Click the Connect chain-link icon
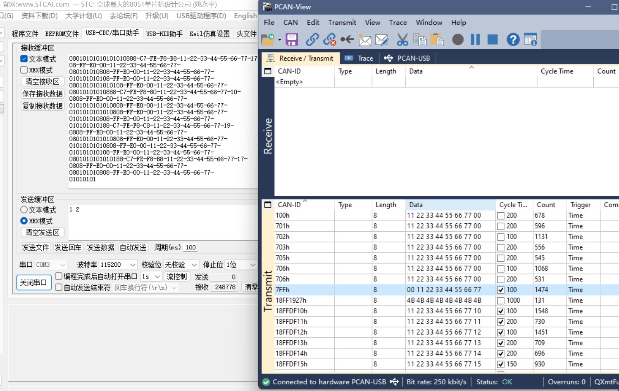This screenshot has width=619, height=391. 312,40
